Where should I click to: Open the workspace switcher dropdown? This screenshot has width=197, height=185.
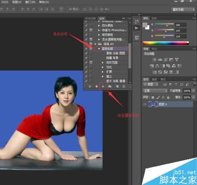(x=183, y=9)
